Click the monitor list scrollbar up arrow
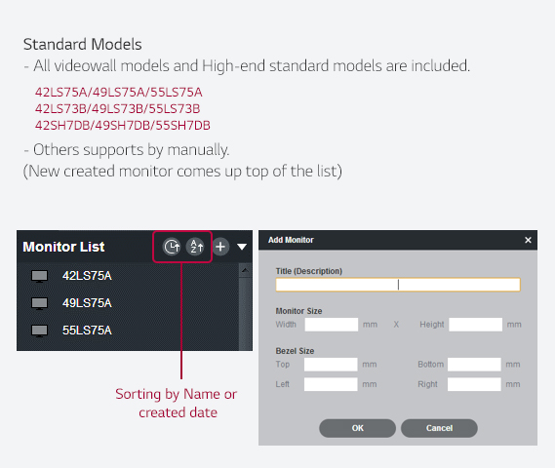Viewport: 556px width, 468px height. [245, 270]
